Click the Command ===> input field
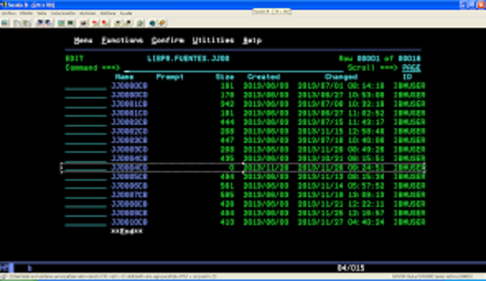This screenshot has height=281, width=486. (x=234, y=68)
